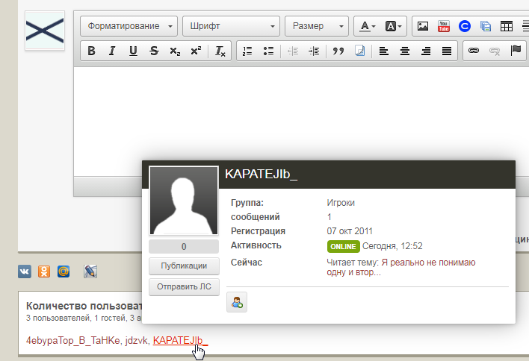Viewport: 529px width, 361px height.
Task: Open the text color picker
Action: (x=368, y=26)
